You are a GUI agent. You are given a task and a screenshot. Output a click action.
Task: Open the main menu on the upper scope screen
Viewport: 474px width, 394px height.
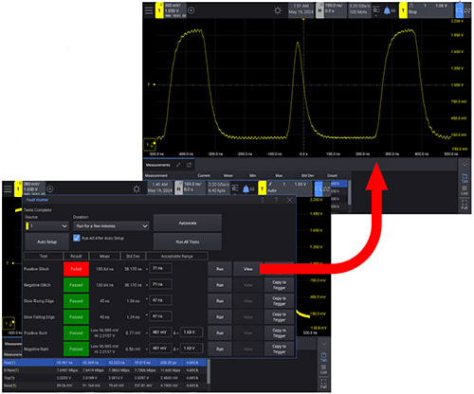[149, 10]
